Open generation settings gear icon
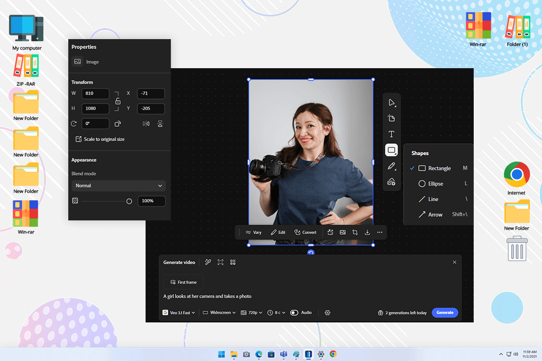Screen dimensions: 542x361 327,313
